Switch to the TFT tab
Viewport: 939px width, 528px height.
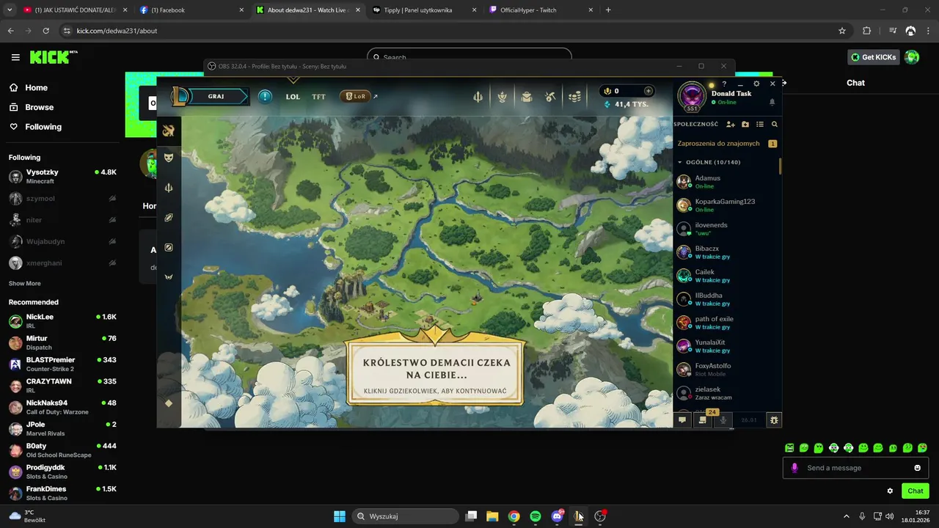click(318, 97)
